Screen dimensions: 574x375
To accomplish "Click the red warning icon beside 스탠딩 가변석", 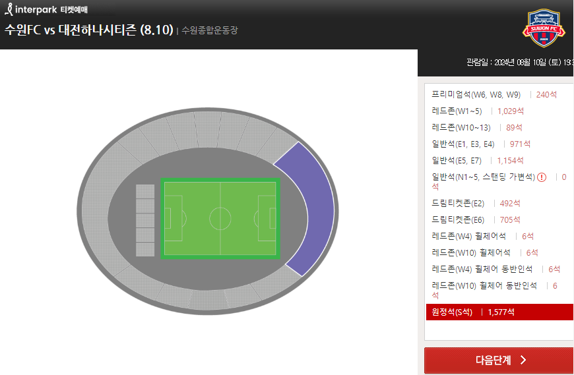I will (542, 177).
